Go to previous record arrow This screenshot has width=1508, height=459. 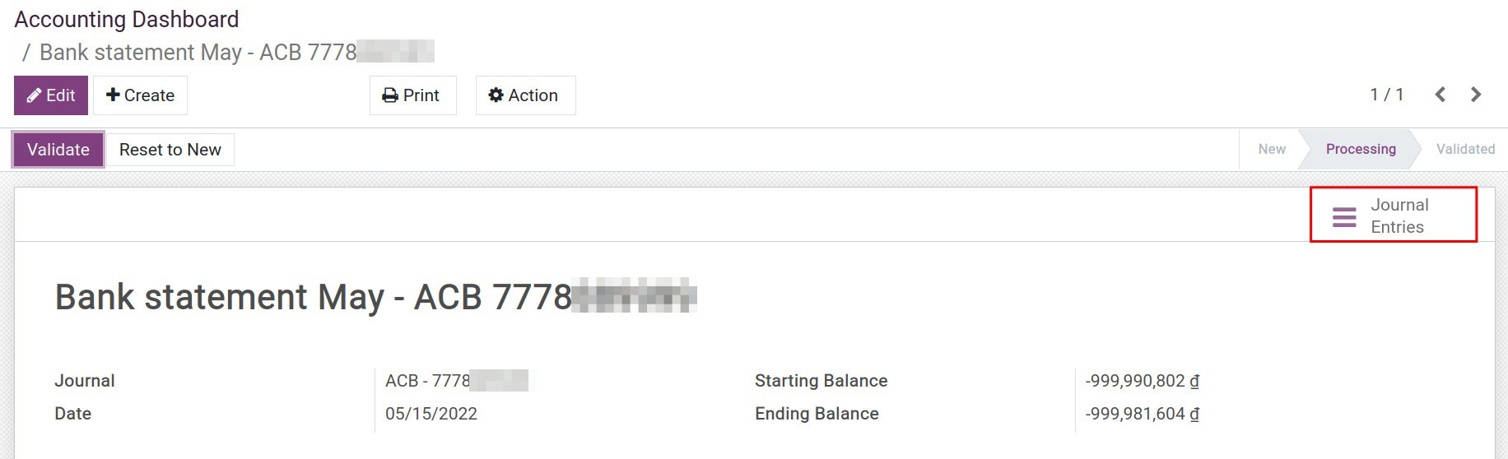[x=1440, y=95]
